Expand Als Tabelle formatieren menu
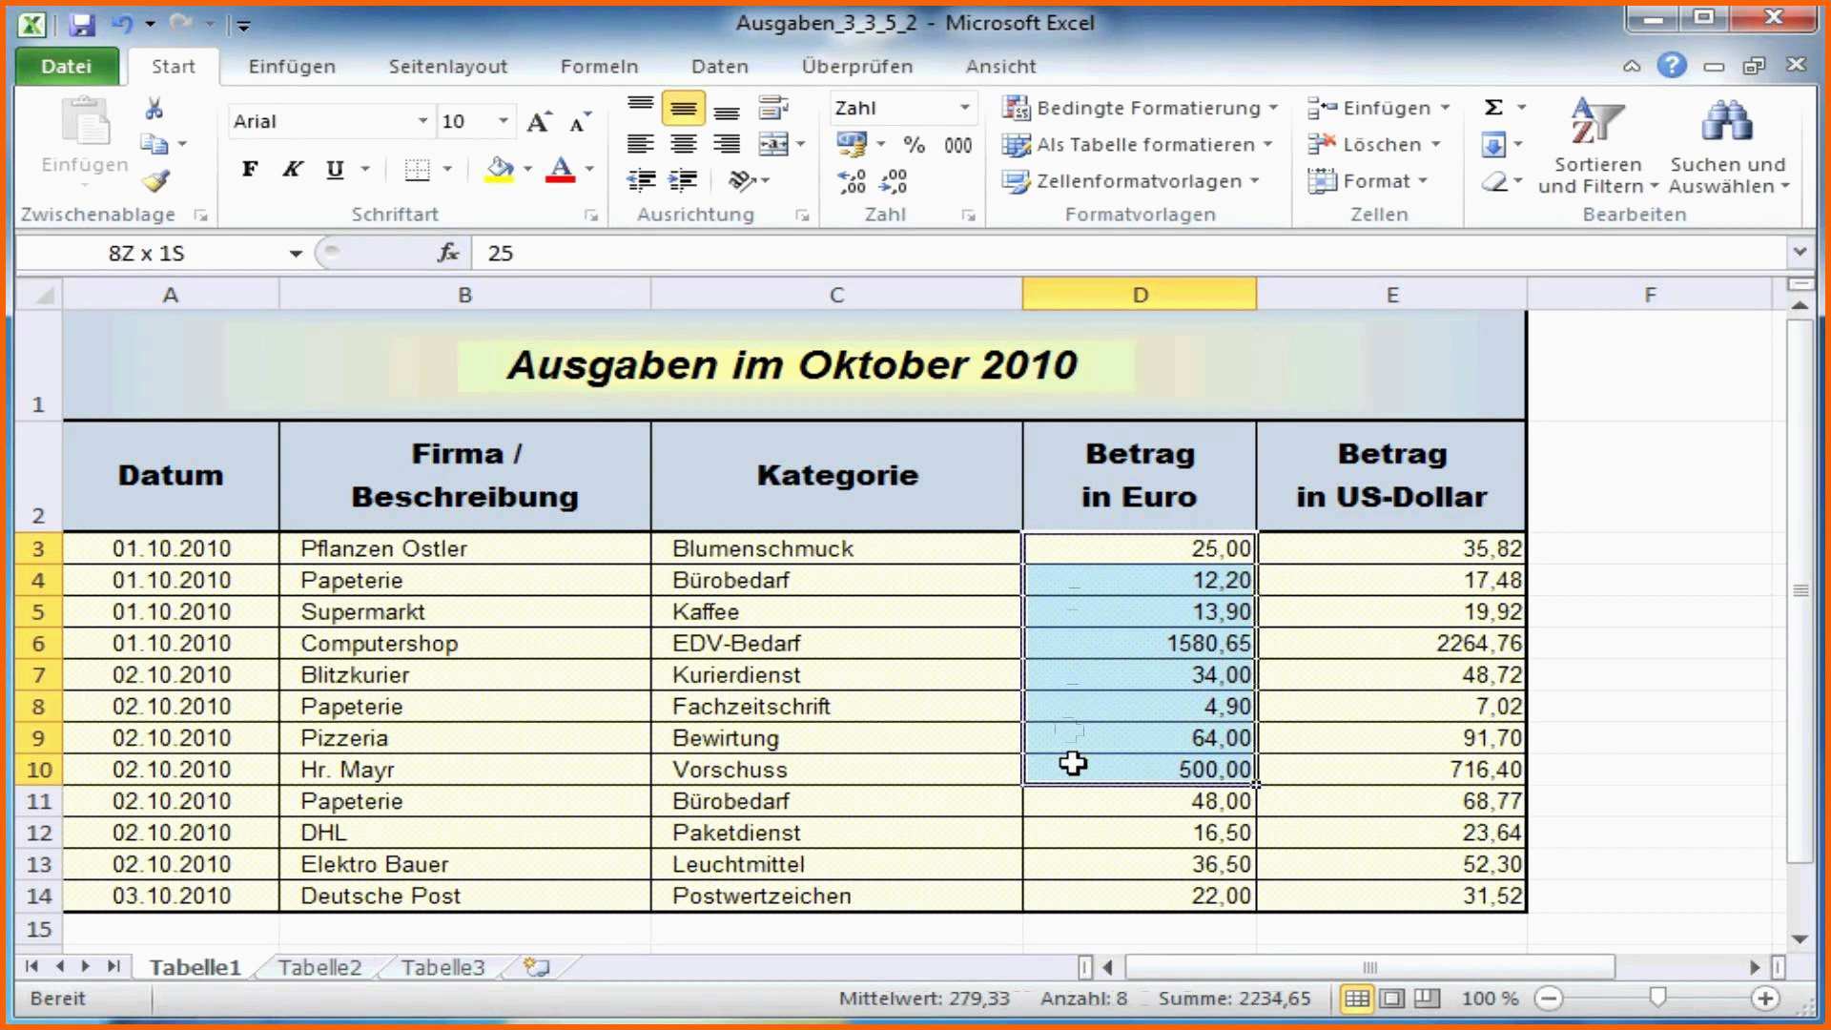Viewport: 1831px width, 1030px height. click(x=1137, y=145)
